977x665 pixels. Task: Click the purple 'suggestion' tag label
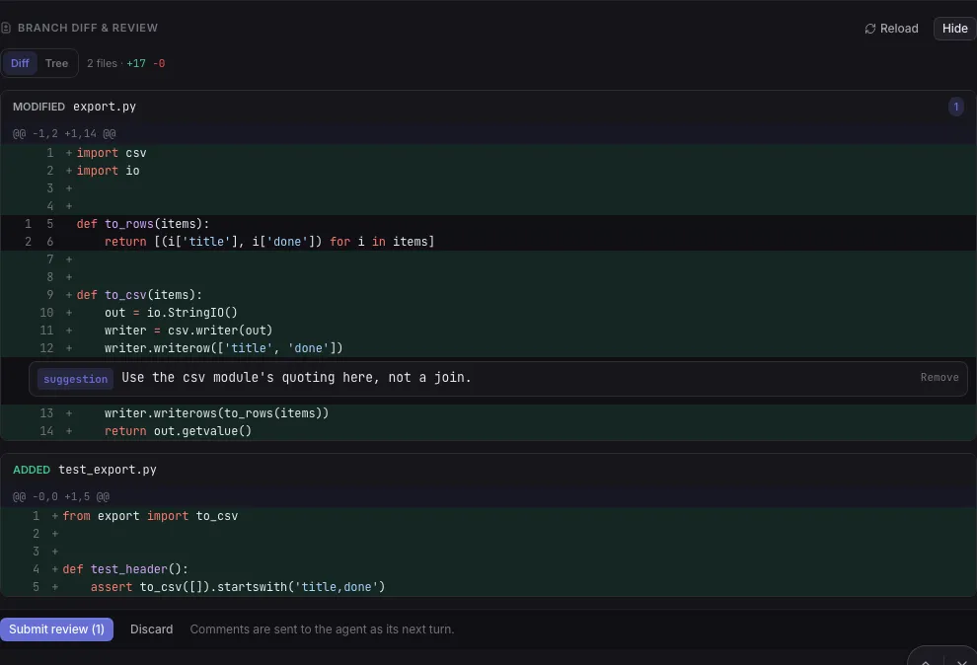tap(75, 379)
